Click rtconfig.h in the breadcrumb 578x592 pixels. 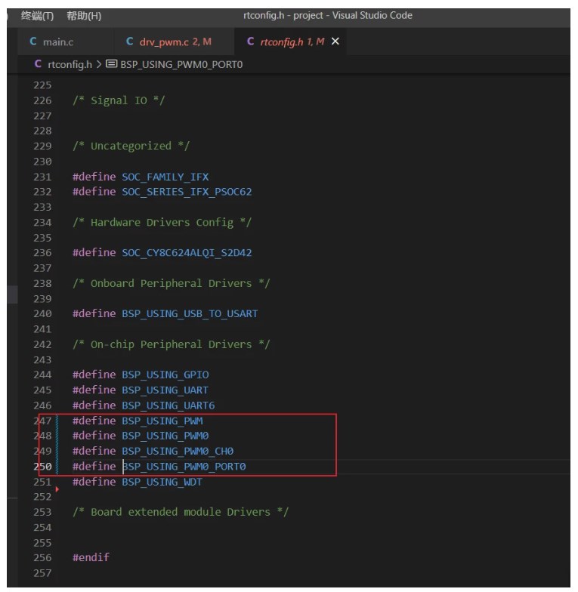pos(70,65)
